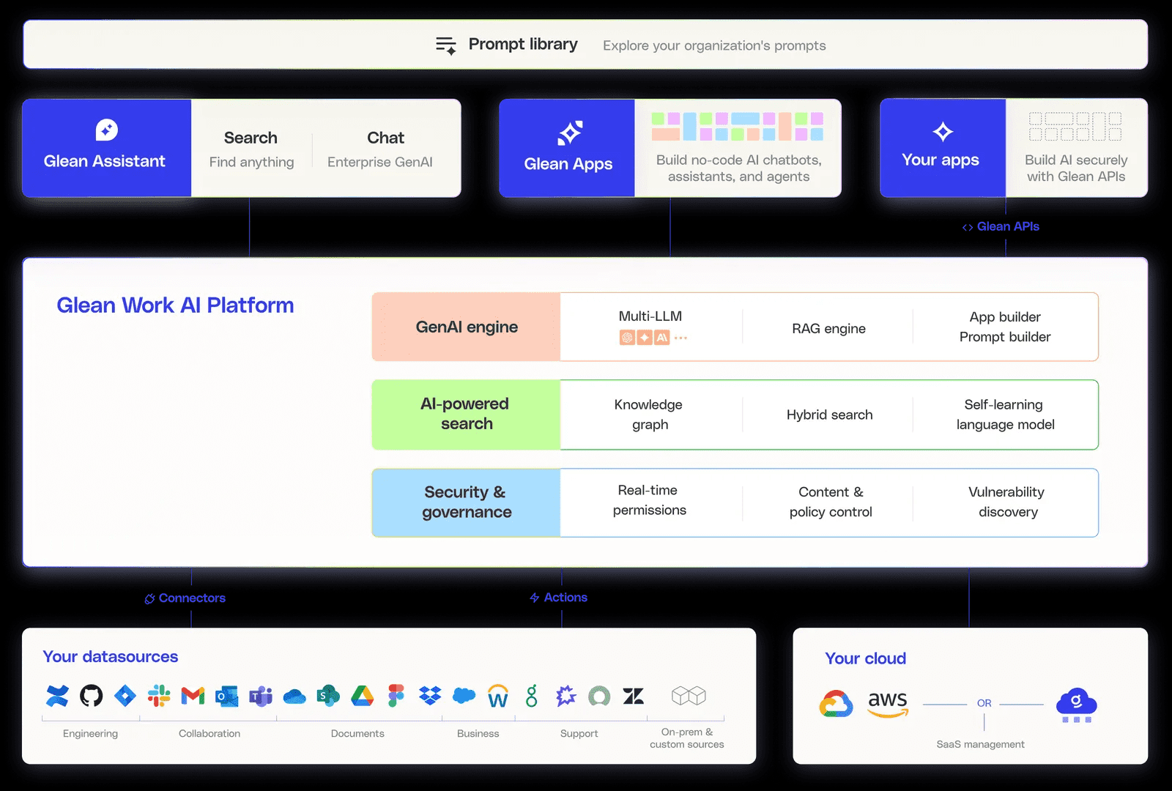This screenshot has height=791, width=1172.
Task: Choose the Microsoft Teams icon
Action: click(x=261, y=696)
